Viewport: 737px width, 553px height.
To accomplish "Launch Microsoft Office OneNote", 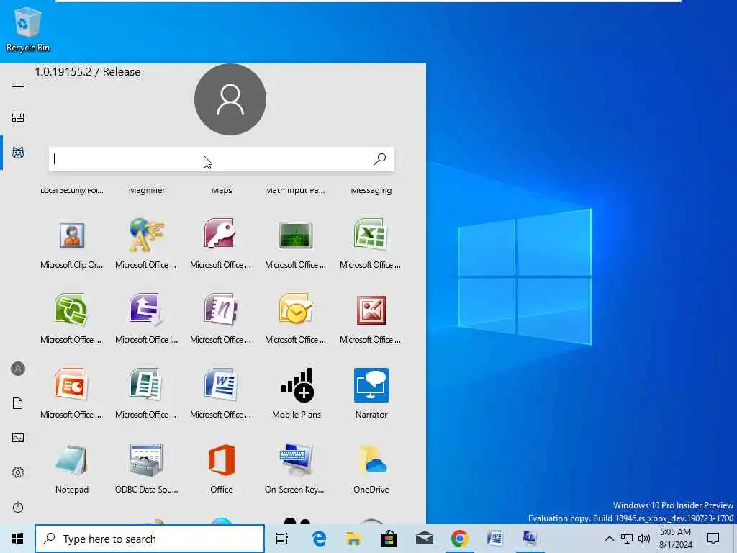I will click(221, 319).
